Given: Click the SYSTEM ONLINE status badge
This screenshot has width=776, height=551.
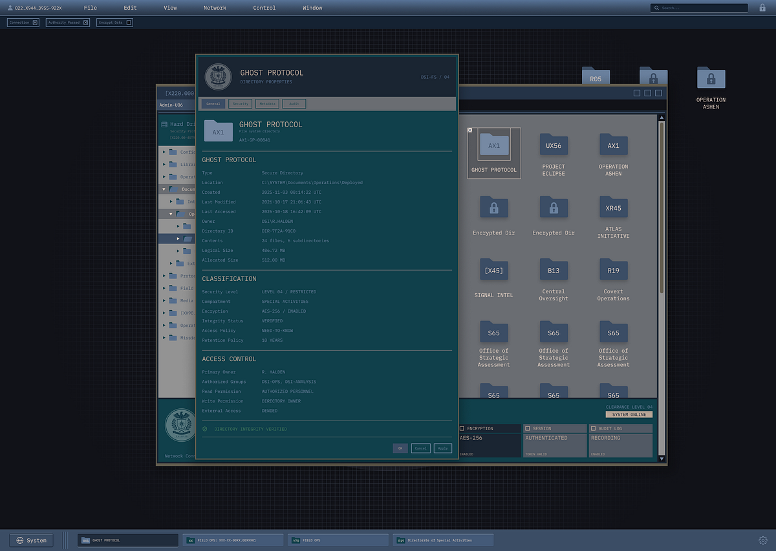Looking at the screenshot, I should click(629, 415).
